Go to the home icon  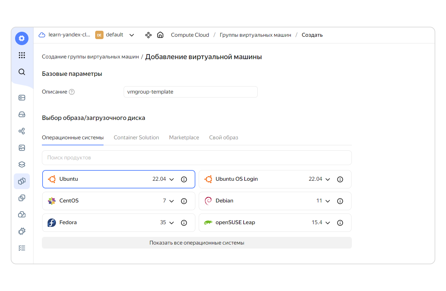pos(160,35)
